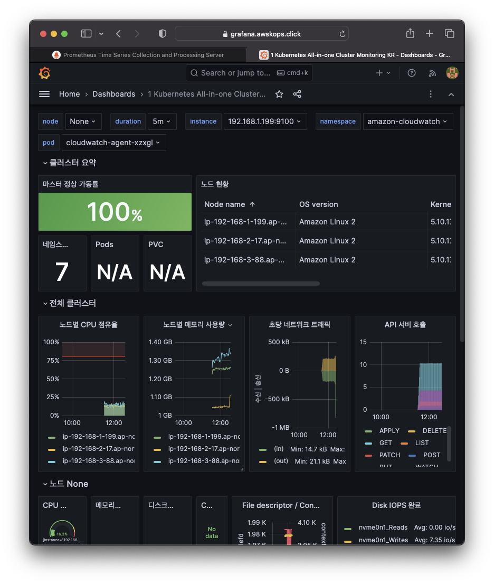Sort table by Node name column header
The height and width of the screenshot is (584, 494).
(x=230, y=204)
